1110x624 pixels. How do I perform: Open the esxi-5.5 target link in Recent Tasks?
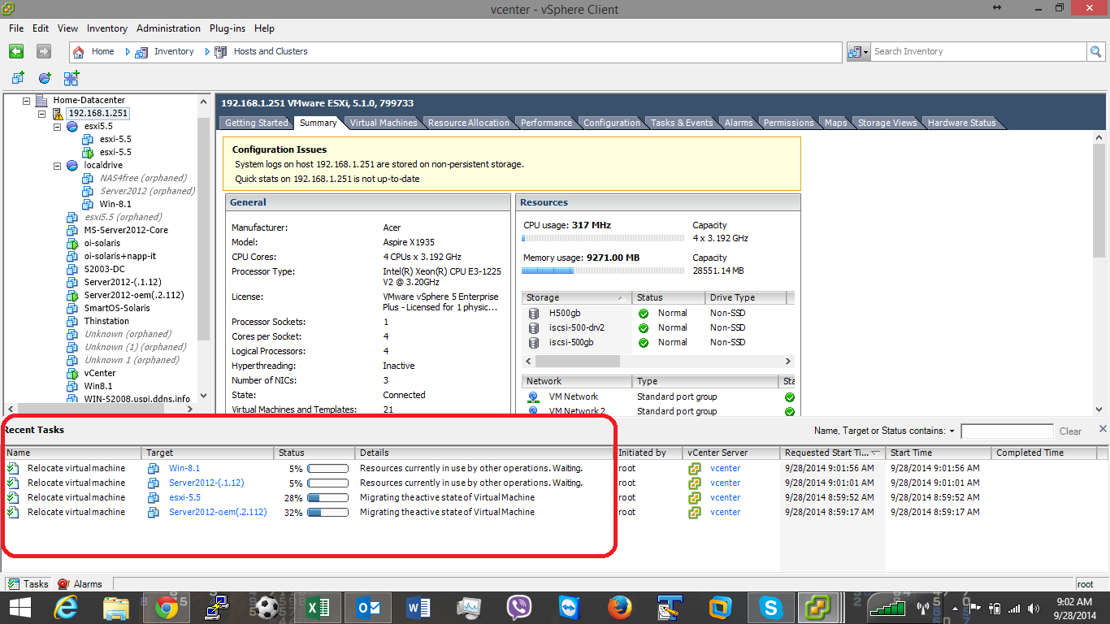tap(184, 497)
